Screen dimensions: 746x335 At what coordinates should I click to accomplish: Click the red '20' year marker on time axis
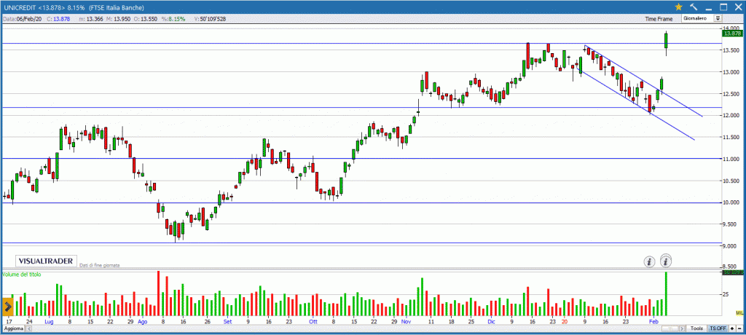coord(565,322)
